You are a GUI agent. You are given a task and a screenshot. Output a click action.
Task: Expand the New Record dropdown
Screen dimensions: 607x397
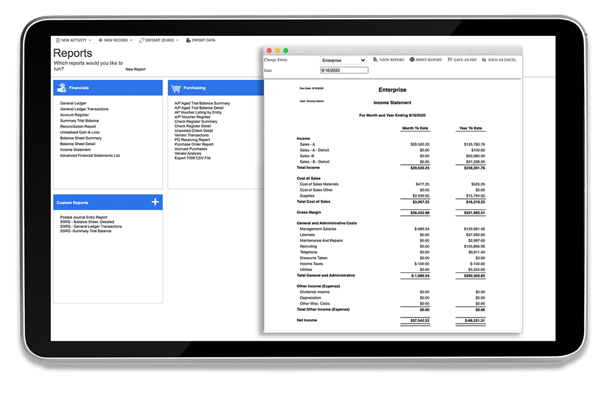click(115, 40)
